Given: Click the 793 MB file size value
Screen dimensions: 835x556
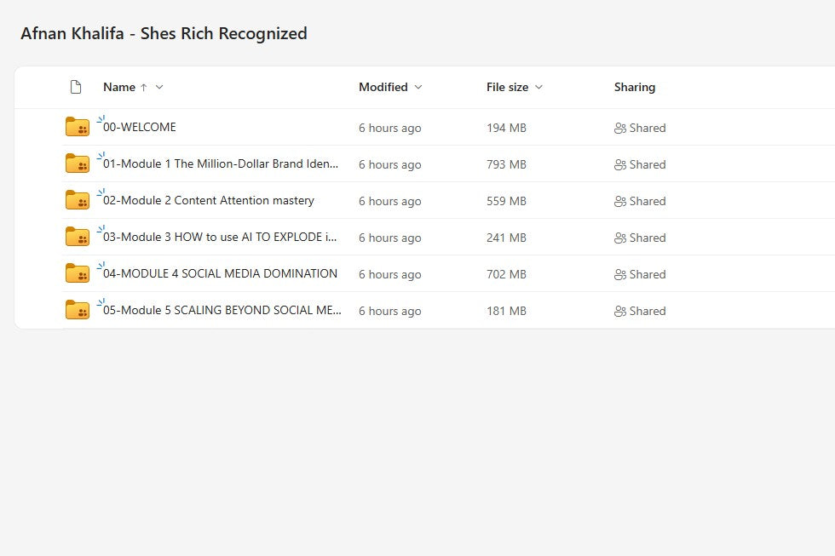Looking at the screenshot, I should point(506,165).
